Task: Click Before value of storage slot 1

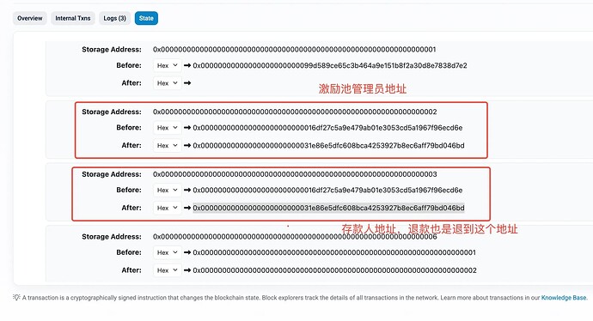Action: click(x=330, y=65)
